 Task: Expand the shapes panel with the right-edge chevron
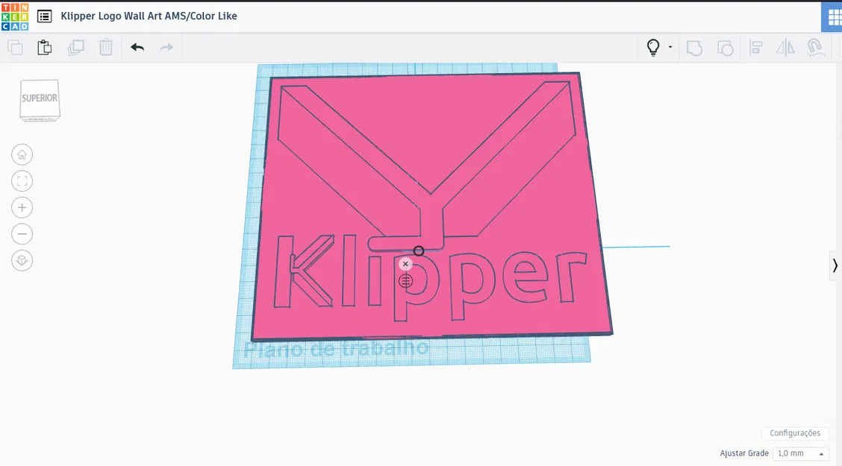[x=835, y=265]
